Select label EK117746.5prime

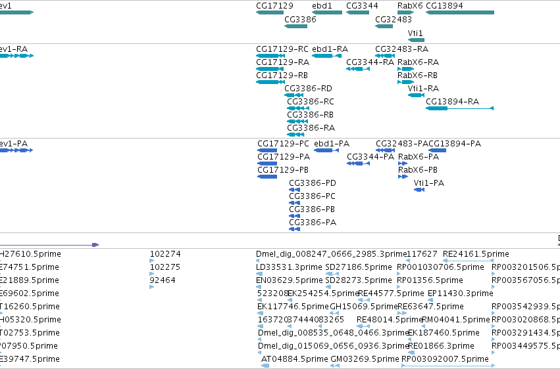point(293,307)
